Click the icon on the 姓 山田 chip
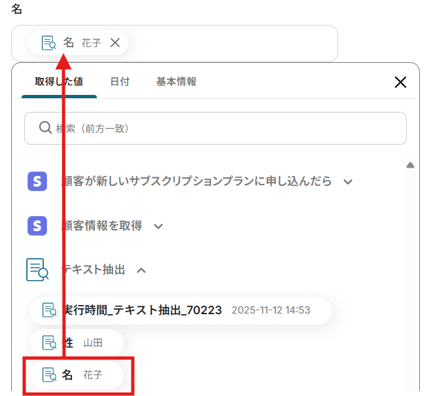Screen dimensions: 448x396 click(x=50, y=343)
